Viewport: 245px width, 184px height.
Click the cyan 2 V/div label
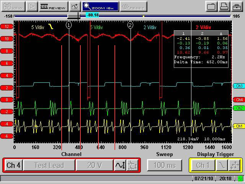point(150,28)
